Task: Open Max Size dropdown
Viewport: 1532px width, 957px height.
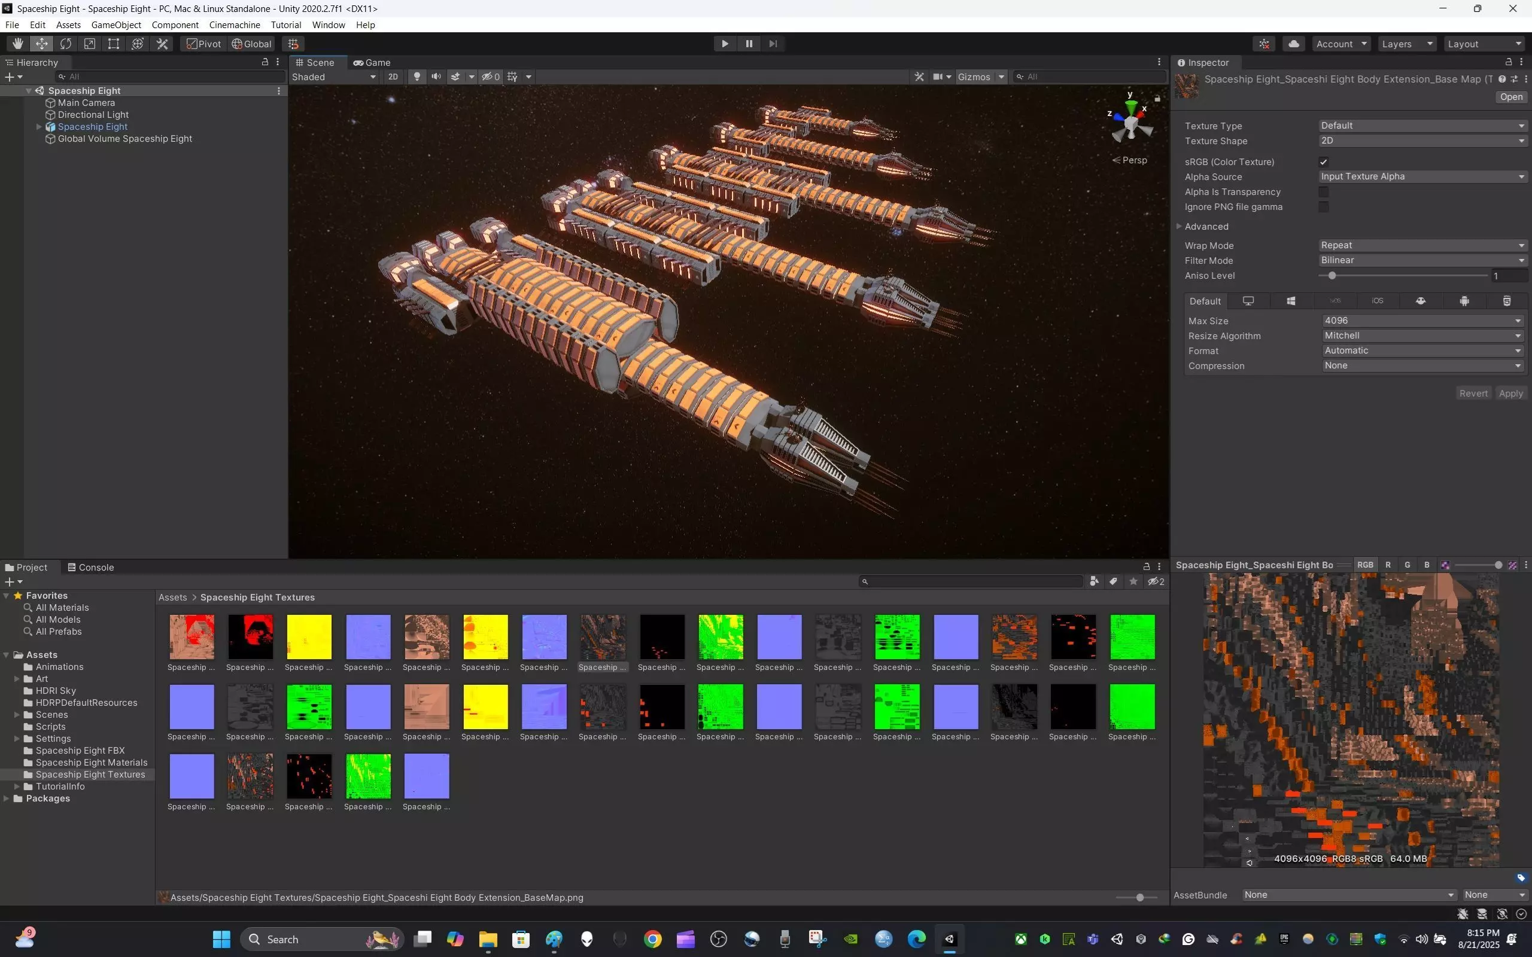Action: [1422, 320]
